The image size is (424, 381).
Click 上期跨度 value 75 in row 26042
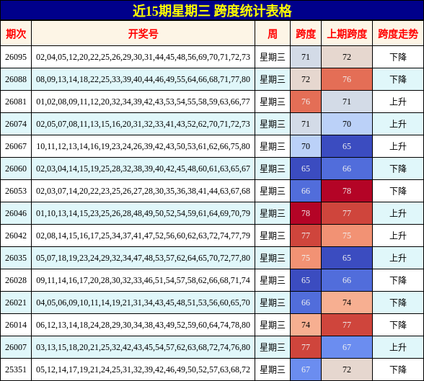(x=347, y=236)
